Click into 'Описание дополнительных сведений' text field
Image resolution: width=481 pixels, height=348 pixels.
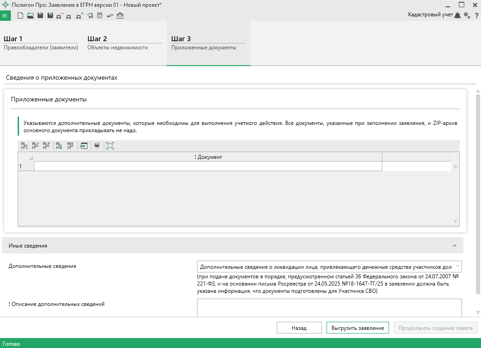coord(329,308)
